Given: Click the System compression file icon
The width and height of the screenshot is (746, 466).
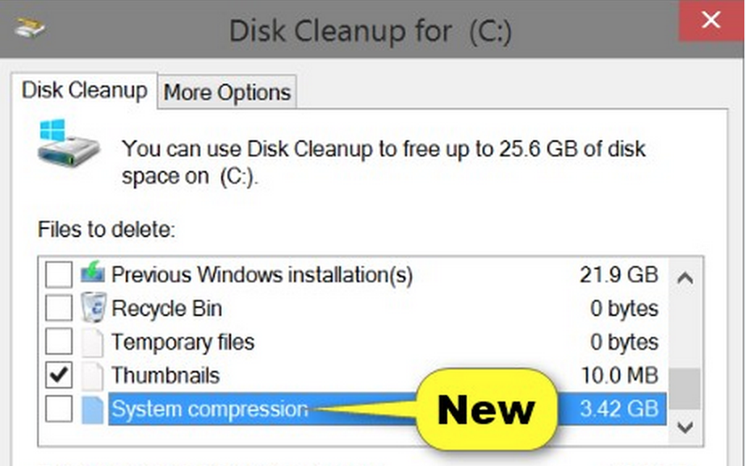Looking at the screenshot, I should coord(92,410).
